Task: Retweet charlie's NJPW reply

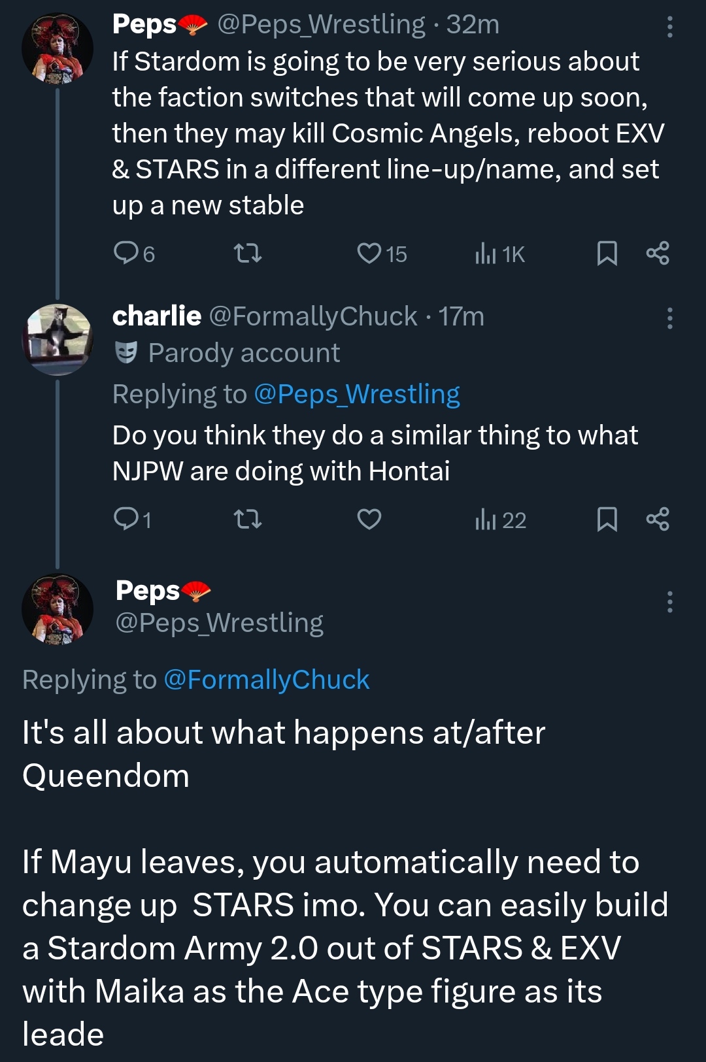Action: pos(248,520)
